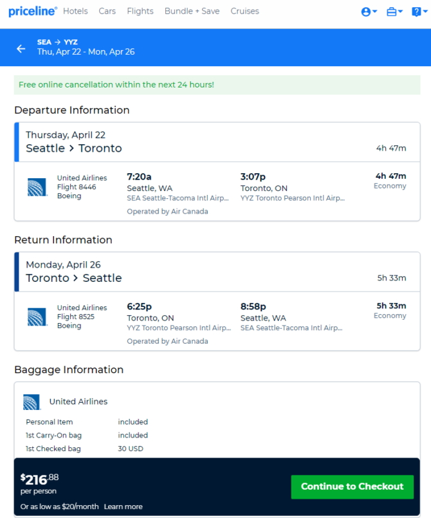This screenshot has width=431, height=518.
Task: Open the user account dropdown
Action: coord(369,12)
